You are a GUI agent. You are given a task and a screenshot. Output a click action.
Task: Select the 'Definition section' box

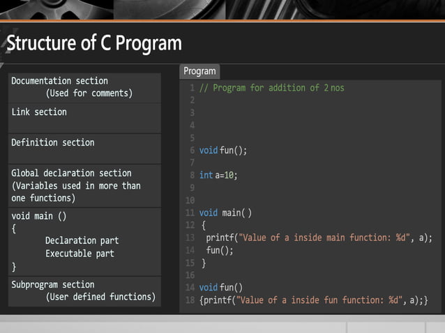click(x=84, y=149)
